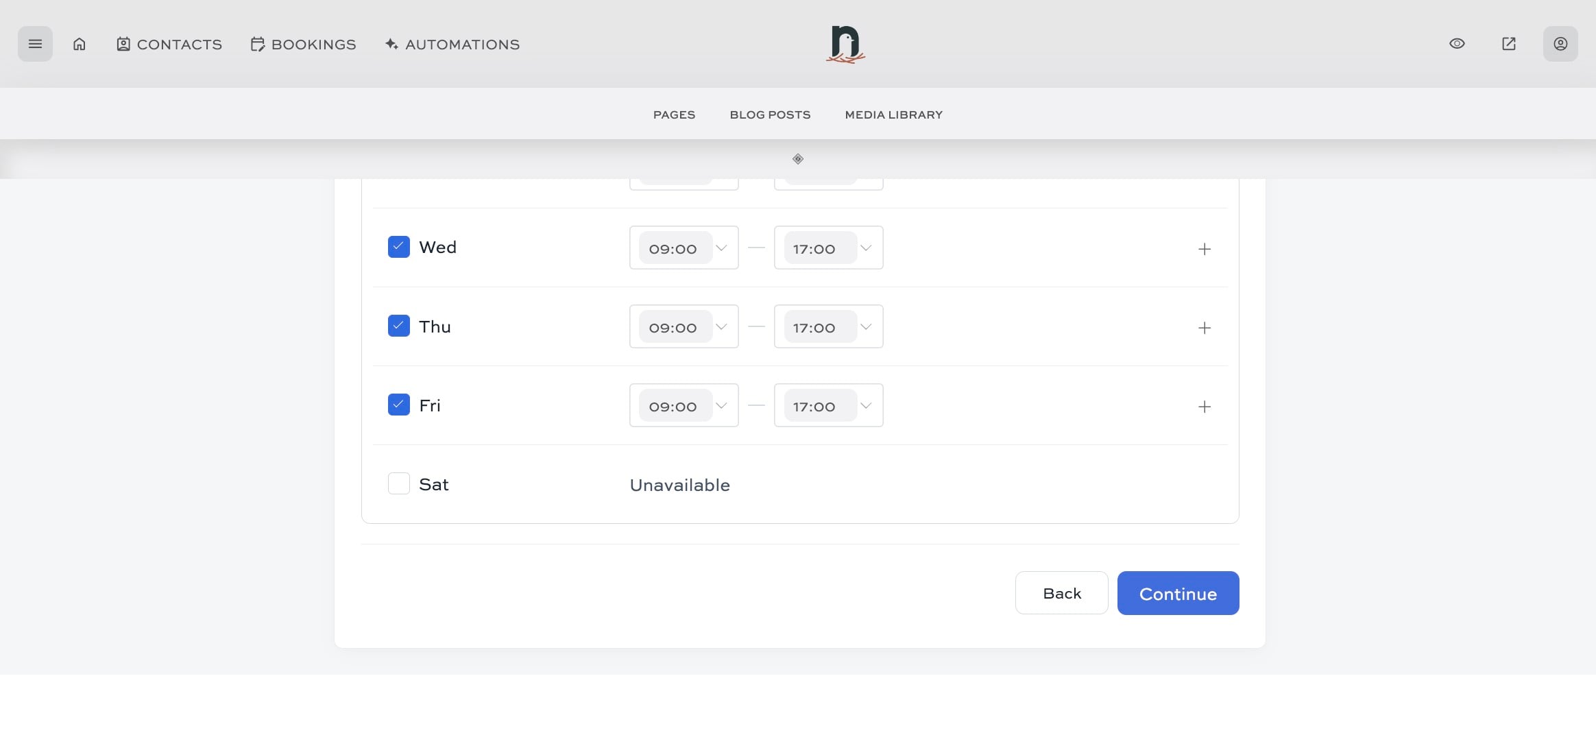The height and width of the screenshot is (746, 1596).
Task: Uncheck the Wed availability checkbox
Action: 398,246
